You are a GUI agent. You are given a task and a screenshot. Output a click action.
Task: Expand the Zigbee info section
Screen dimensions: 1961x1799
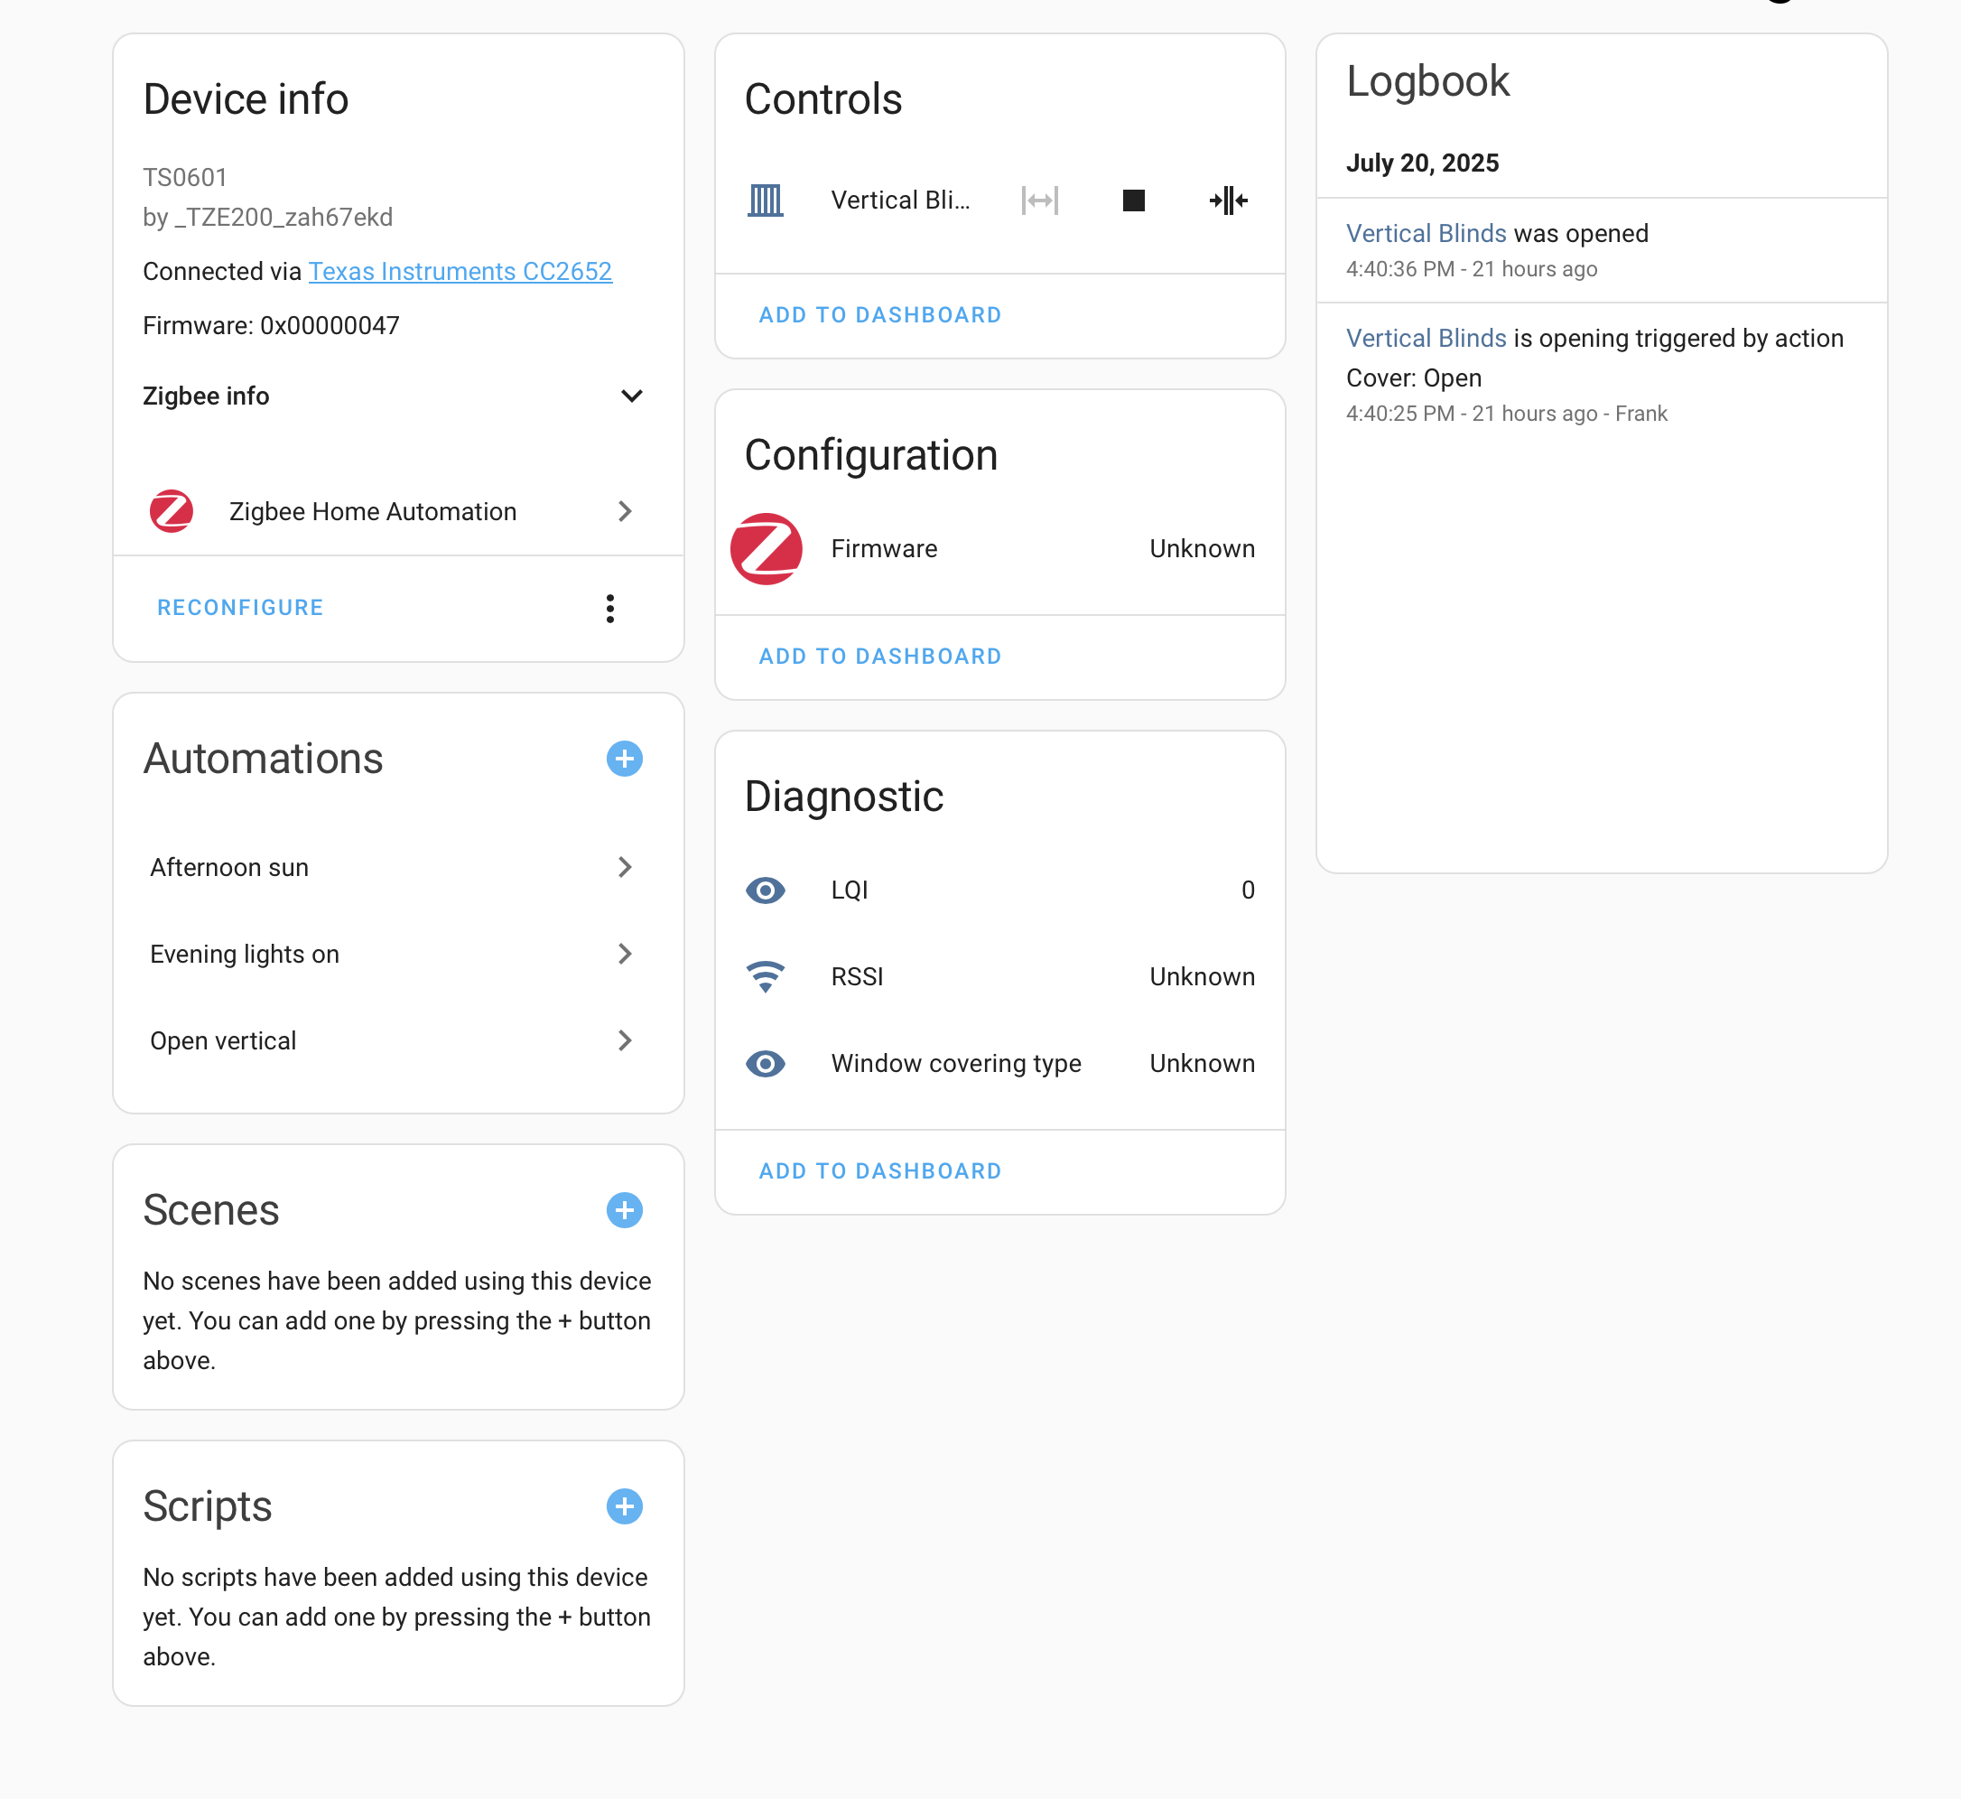point(632,396)
